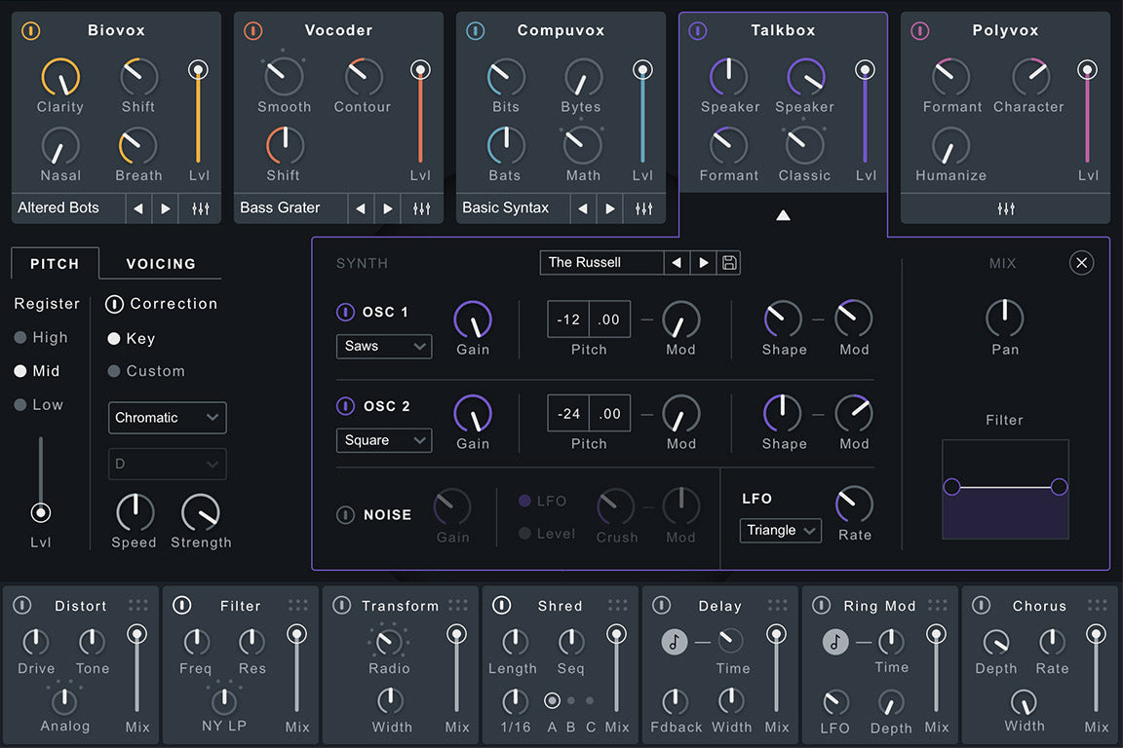Open OSC 2 Square waveform dropdown

[384, 440]
